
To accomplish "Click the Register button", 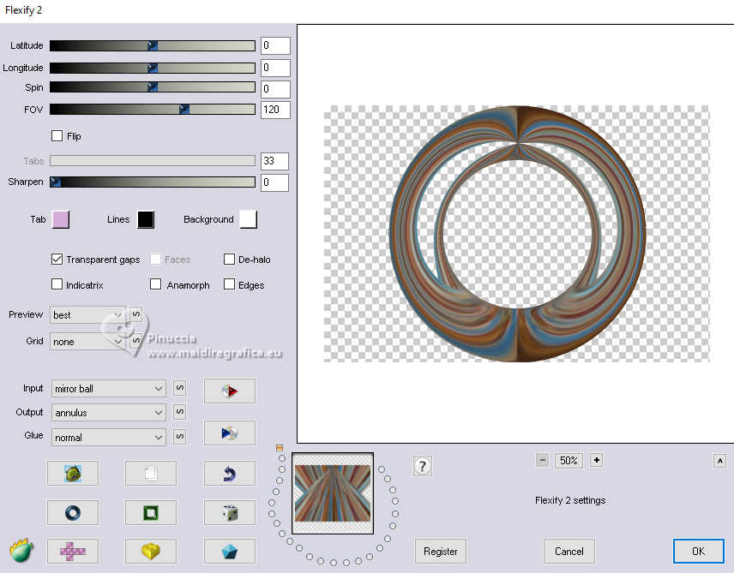I will (x=441, y=551).
